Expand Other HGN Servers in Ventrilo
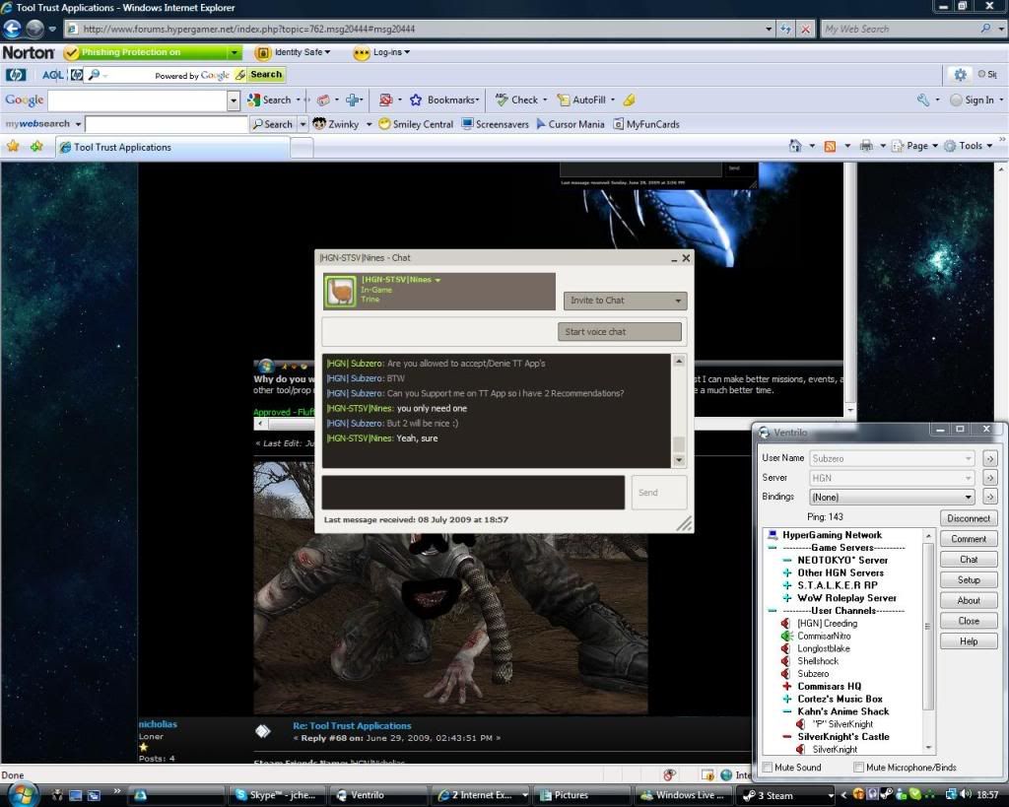 pos(787,572)
